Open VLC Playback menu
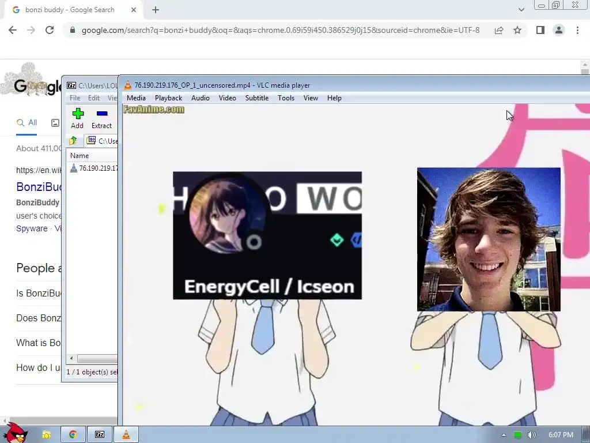The width and height of the screenshot is (590, 443). tap(168, 98)
